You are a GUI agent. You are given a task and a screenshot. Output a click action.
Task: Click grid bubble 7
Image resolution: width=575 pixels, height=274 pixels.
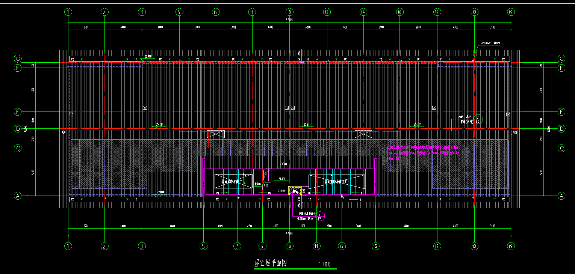click(x=237, y=246)
